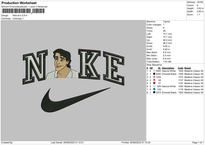Select the Emerald Black swatch with 4373 stitches
This screenshot has height=145, width=205.
[154, 92]
